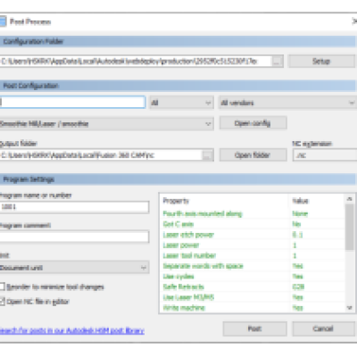Cancel the Post Process dialog
Image resolution: width=357 pixels, height=357 pixels.
[323, 328]
